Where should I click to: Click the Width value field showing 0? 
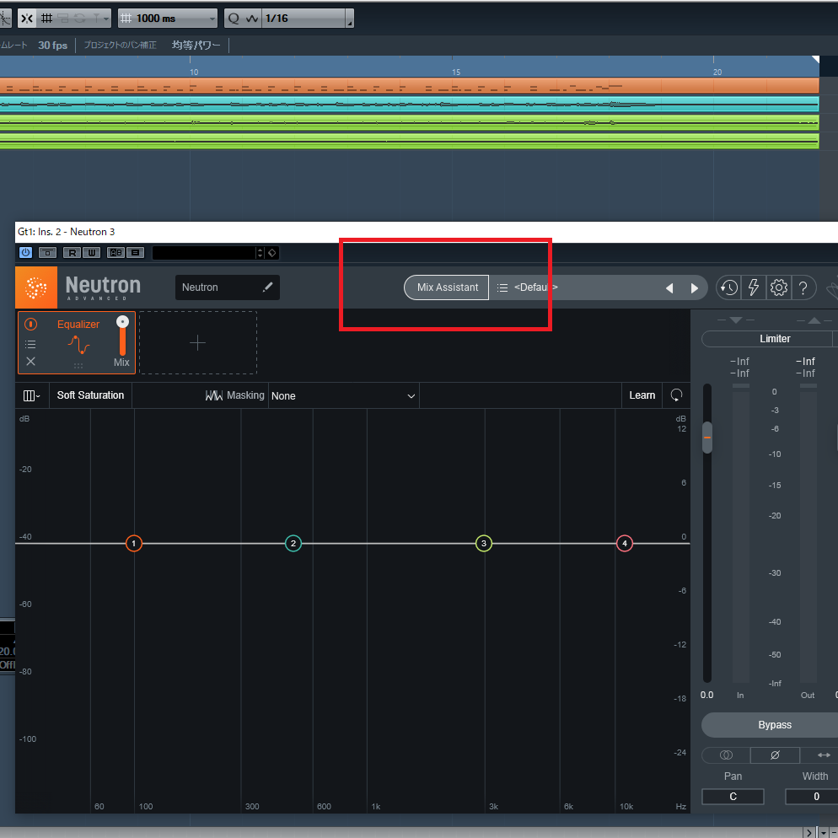pyautogui.click(x=813, y=797)
